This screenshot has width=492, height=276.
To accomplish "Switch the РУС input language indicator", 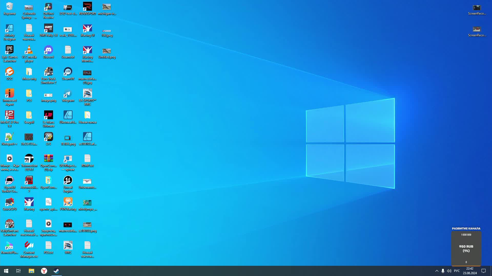I will 457,271.
